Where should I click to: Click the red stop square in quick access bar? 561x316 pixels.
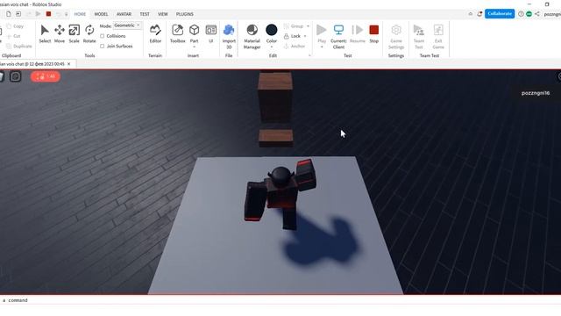pyautogui.click(x=48, y=14)
